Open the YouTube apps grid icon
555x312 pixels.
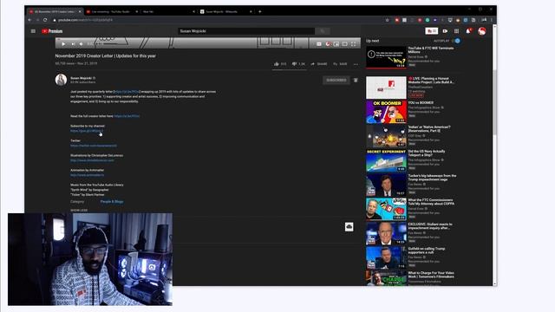point(457,31)
